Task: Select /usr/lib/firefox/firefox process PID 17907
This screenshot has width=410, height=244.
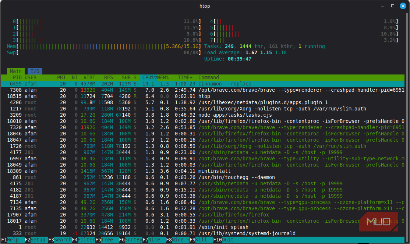Action: 203,215
